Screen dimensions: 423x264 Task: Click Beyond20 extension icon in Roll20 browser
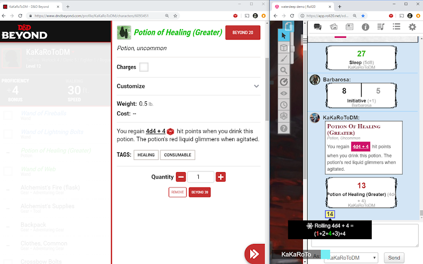pos(391,16)
